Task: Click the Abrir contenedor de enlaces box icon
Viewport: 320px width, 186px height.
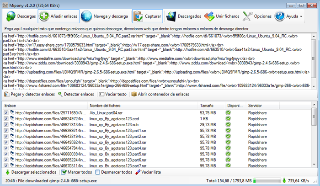Action: click(x=134, y=94)
